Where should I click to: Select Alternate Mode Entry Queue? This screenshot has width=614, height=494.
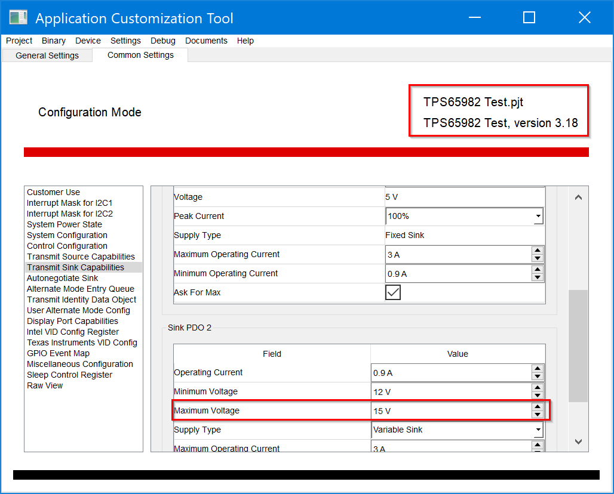coord(80,289)
